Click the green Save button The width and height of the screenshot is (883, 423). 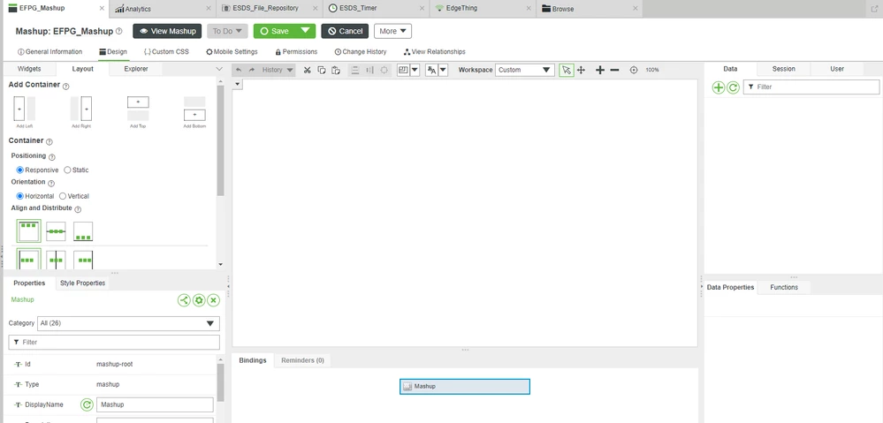pos(276,32)
